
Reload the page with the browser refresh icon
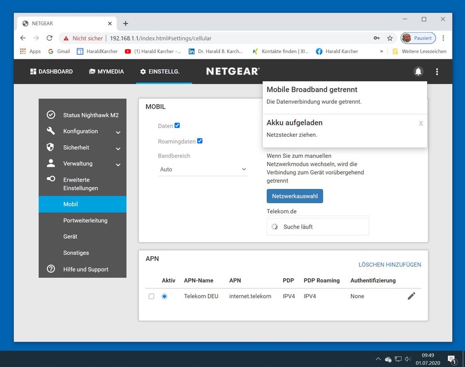tap(49, 38)
